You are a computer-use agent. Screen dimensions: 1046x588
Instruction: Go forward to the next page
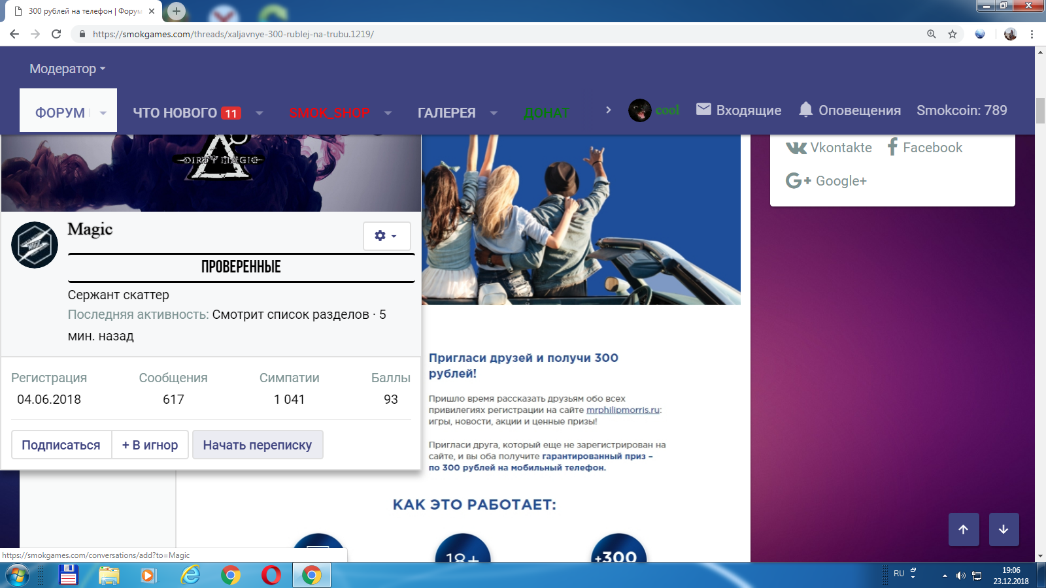click(35, 34)
